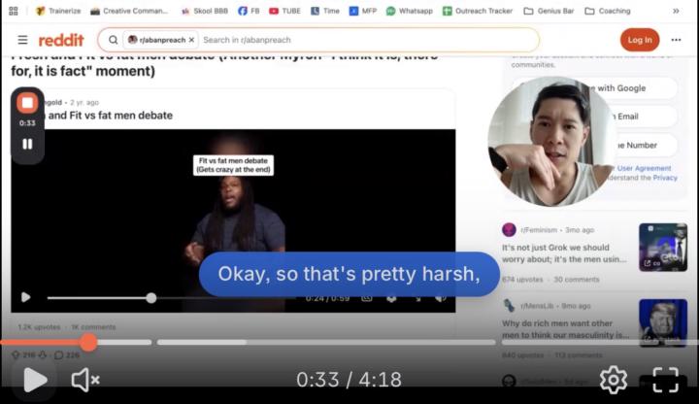Image resolution: width=699 pixels, height=404 pixels.
Task: Toggle Reddit video mute speaker icon
Action: 440,298
